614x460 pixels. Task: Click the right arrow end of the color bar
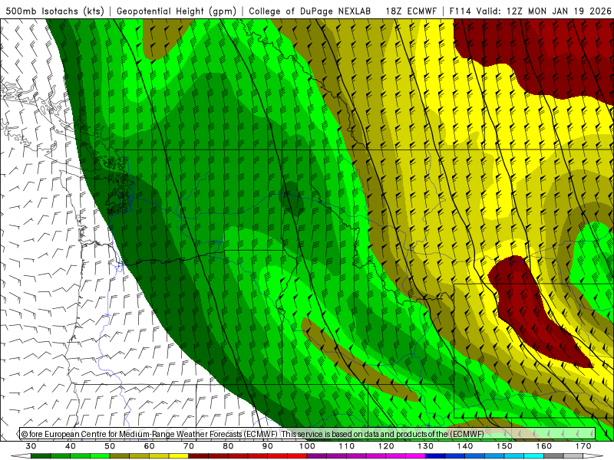[593, 456]
